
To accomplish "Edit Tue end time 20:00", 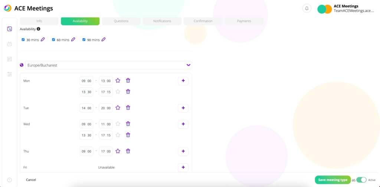I will point(106,108).
